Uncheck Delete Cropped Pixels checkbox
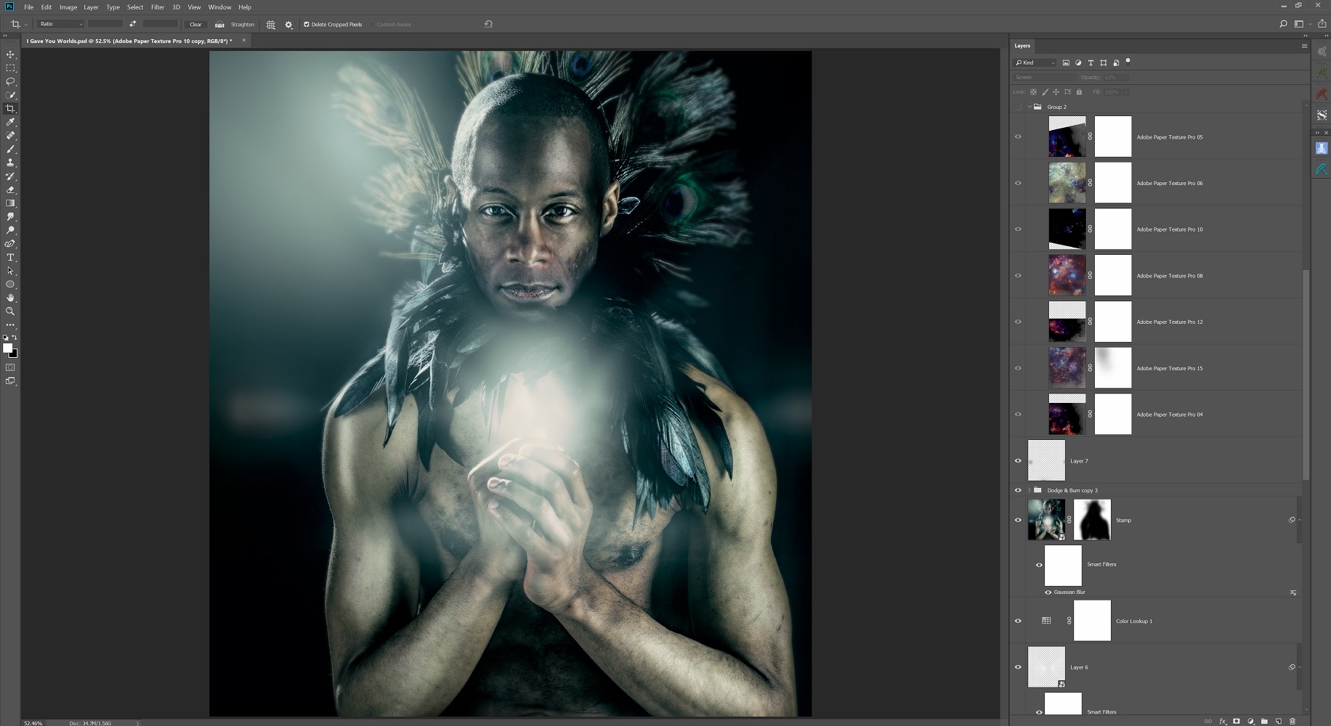 point(307,25)
